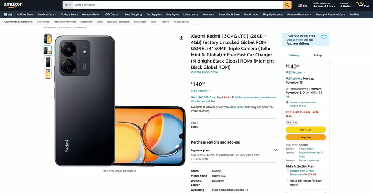
Task: Open the shopping cart icon
Action: pos(362,5)
